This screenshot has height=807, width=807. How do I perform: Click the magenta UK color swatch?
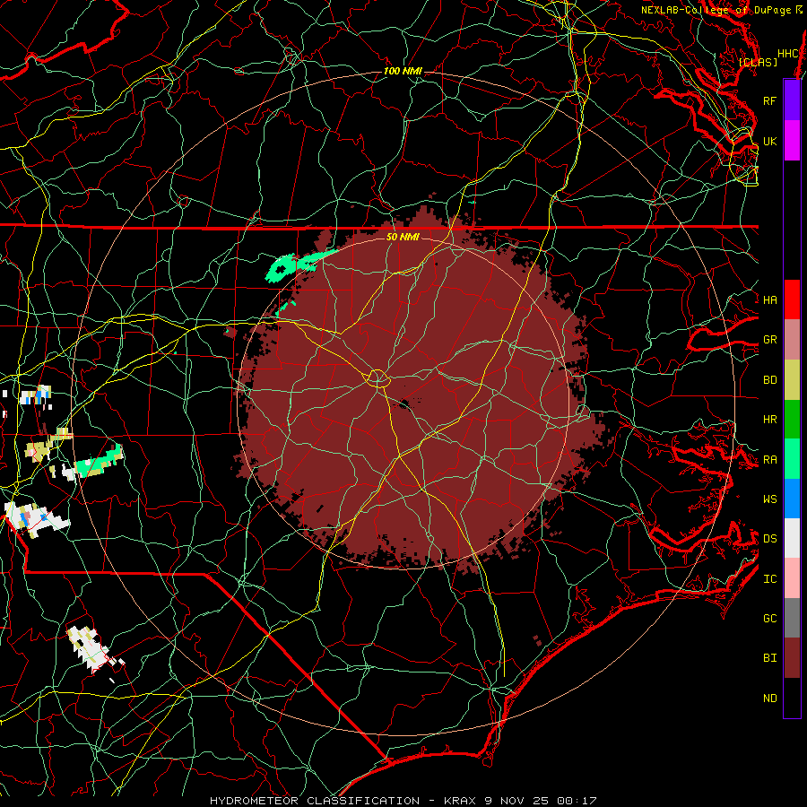pyautogui.click(x=792, y=141)
